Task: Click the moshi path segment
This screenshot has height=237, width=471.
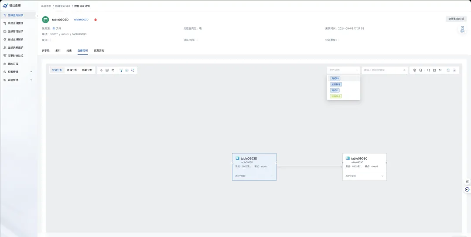Action: (x=65, y=34)
